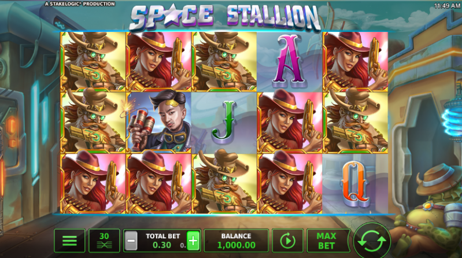Image resolution: width=462 pixels, height=258 pixels.
Task: Select the orange Q symbol on reel five
Action: tap(356, 183)
